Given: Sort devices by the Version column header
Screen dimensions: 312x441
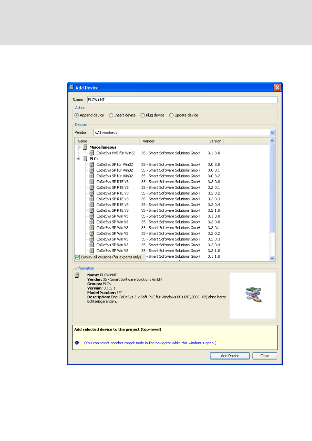Looking at the screenshot, I should (x=215, y=141).
